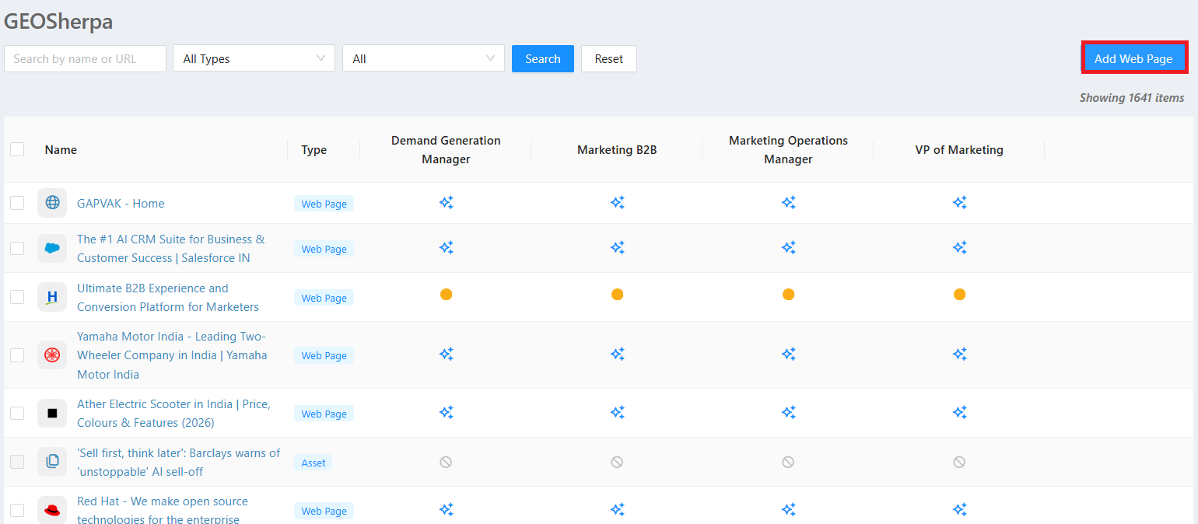Check the Yamaha Motor India row checkbox

point(17,355)
